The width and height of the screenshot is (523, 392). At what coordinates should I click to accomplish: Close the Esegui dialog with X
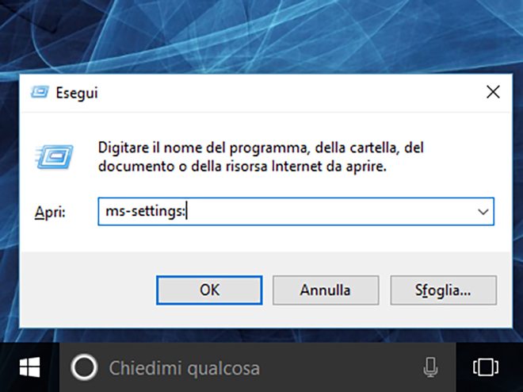pos(493,92)
